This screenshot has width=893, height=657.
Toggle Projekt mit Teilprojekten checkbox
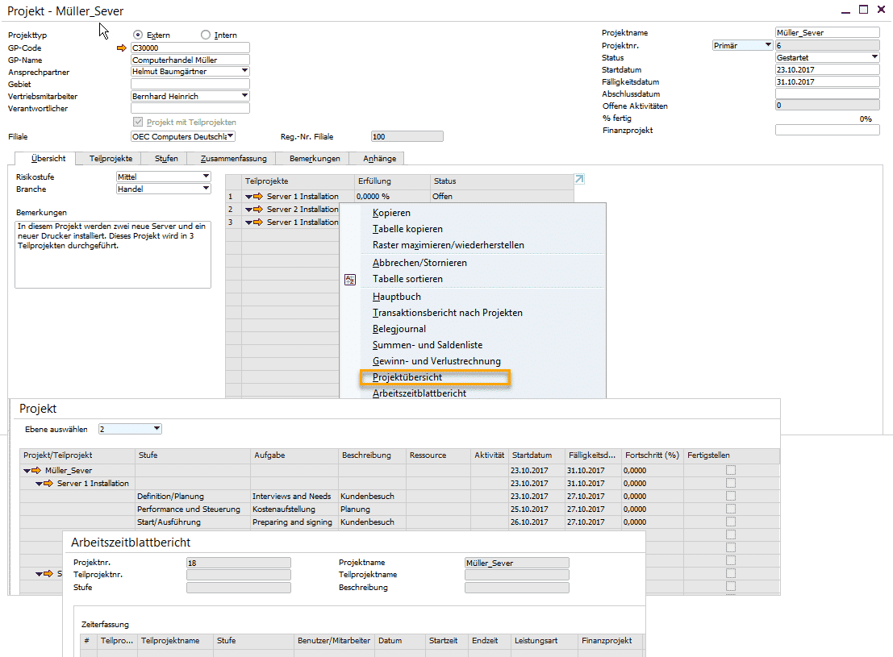[x=138, y=122]
